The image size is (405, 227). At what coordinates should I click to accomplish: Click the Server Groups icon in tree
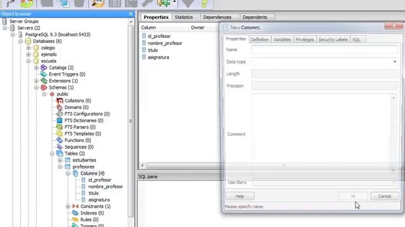(4, 21)
